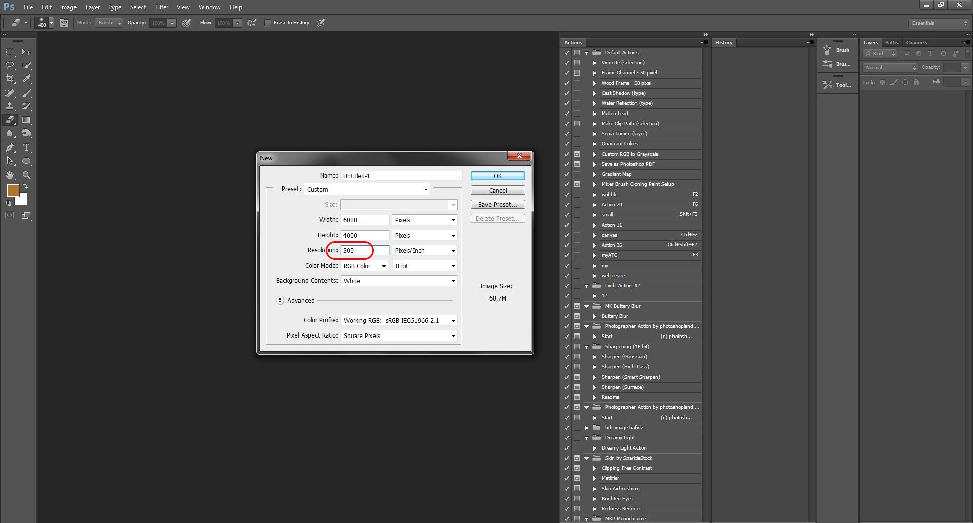Open the Filter menu

coord(161,7)
